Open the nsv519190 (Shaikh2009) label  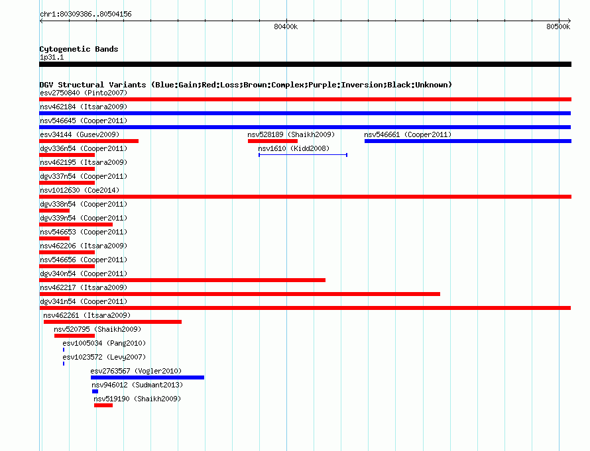point(137,399)
